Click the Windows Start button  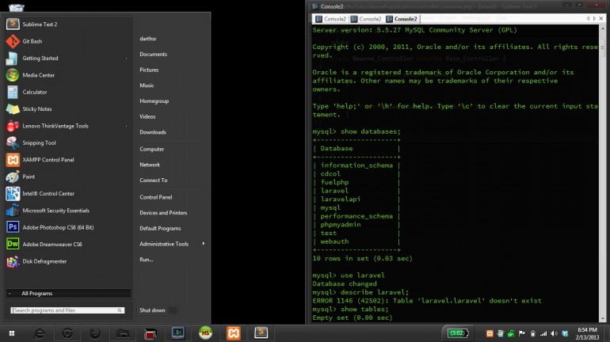[12, 333]
